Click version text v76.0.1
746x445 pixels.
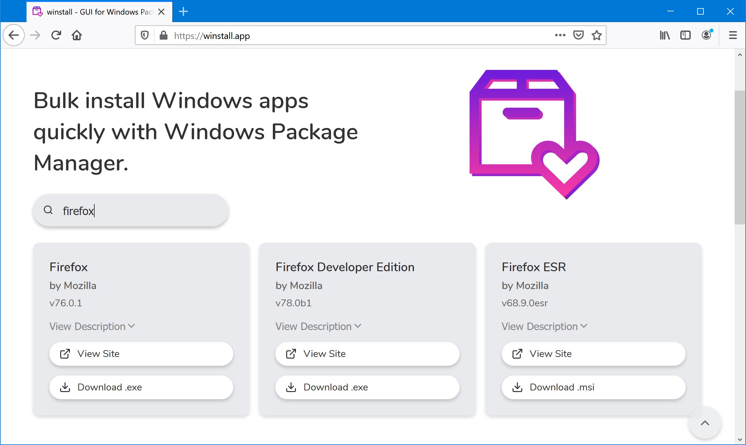66,303
